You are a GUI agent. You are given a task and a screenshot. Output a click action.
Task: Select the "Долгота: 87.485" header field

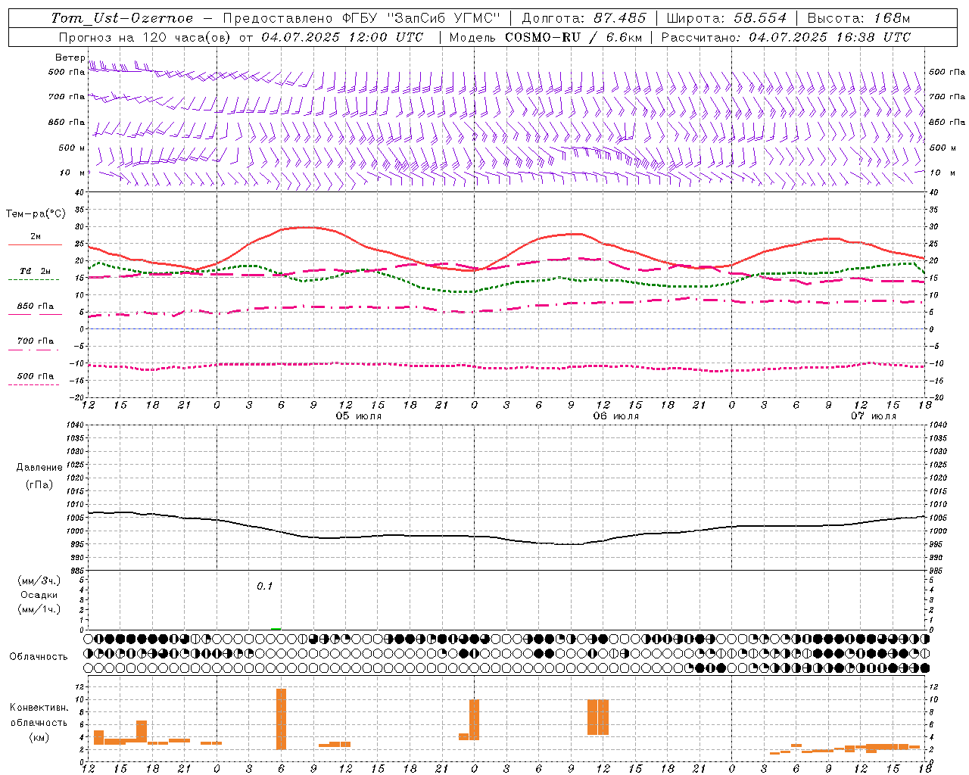pyautogui.click(x=584, y=18)
